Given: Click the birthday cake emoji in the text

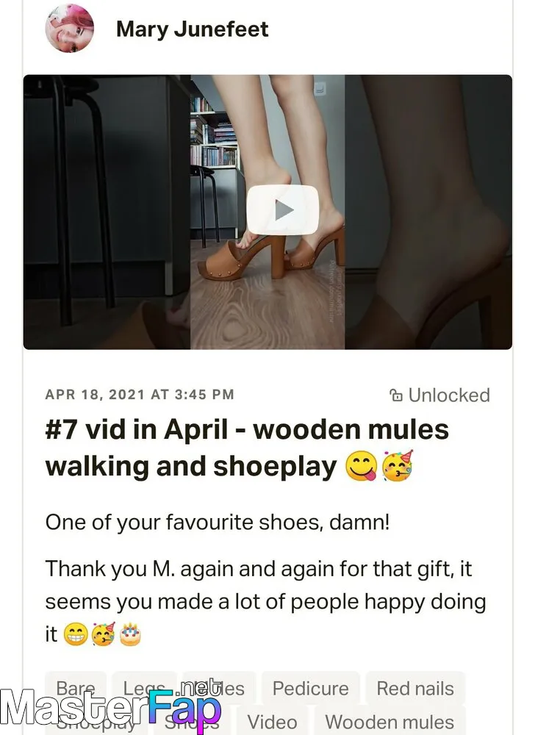Looking at the screenshot, I should click(130, 634).
